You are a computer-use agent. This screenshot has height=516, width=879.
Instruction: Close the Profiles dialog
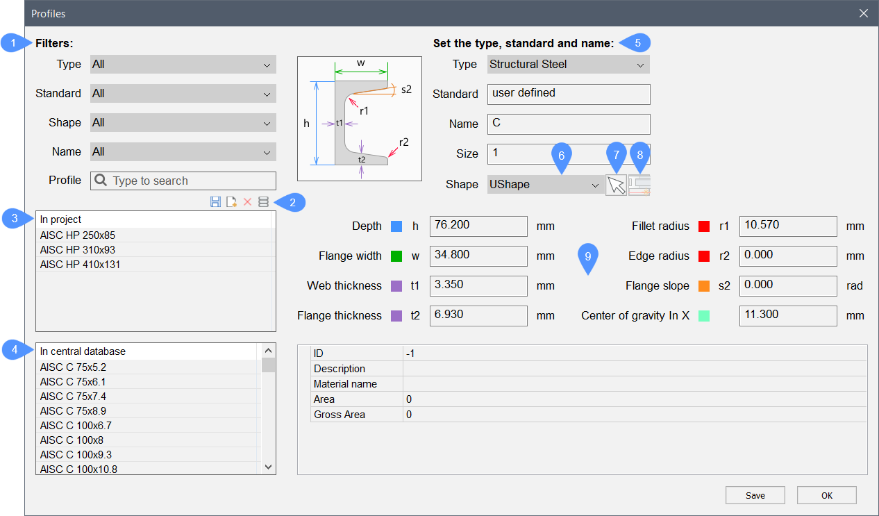(863, 13)
